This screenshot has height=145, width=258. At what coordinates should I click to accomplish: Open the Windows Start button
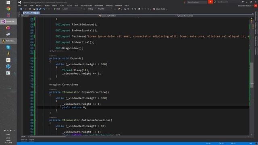(x=8, y=2)
